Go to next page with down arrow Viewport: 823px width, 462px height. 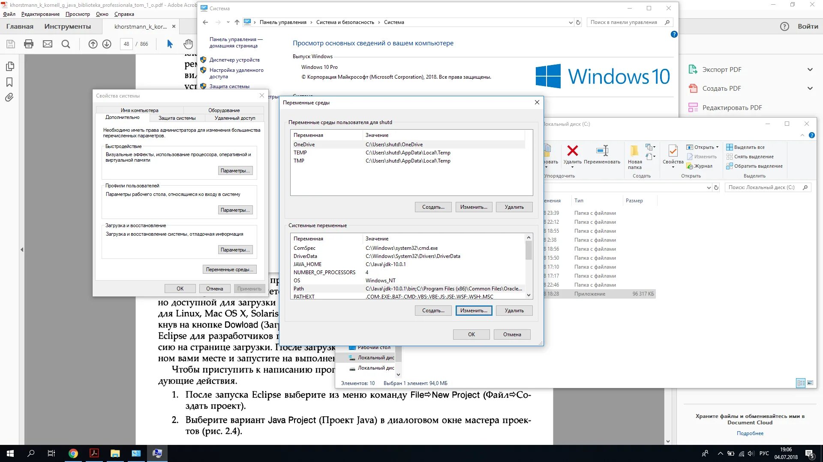[107, 44]
